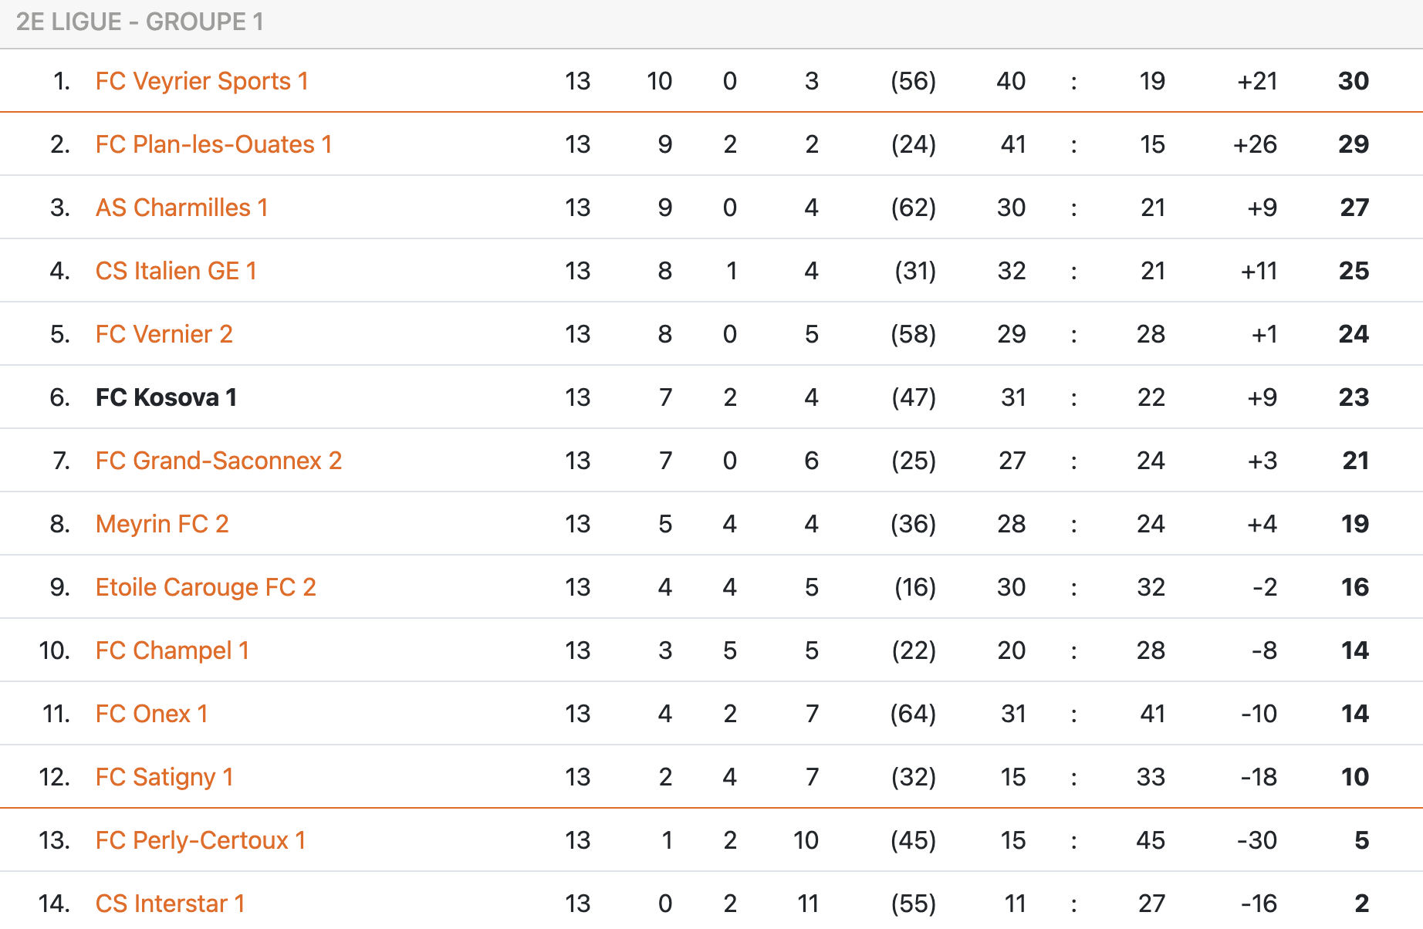Click AS Charmilles' 27 points total
The height and width of the screenshot is (929, 1423).
pyautogui.click(x=1354, y=208)
